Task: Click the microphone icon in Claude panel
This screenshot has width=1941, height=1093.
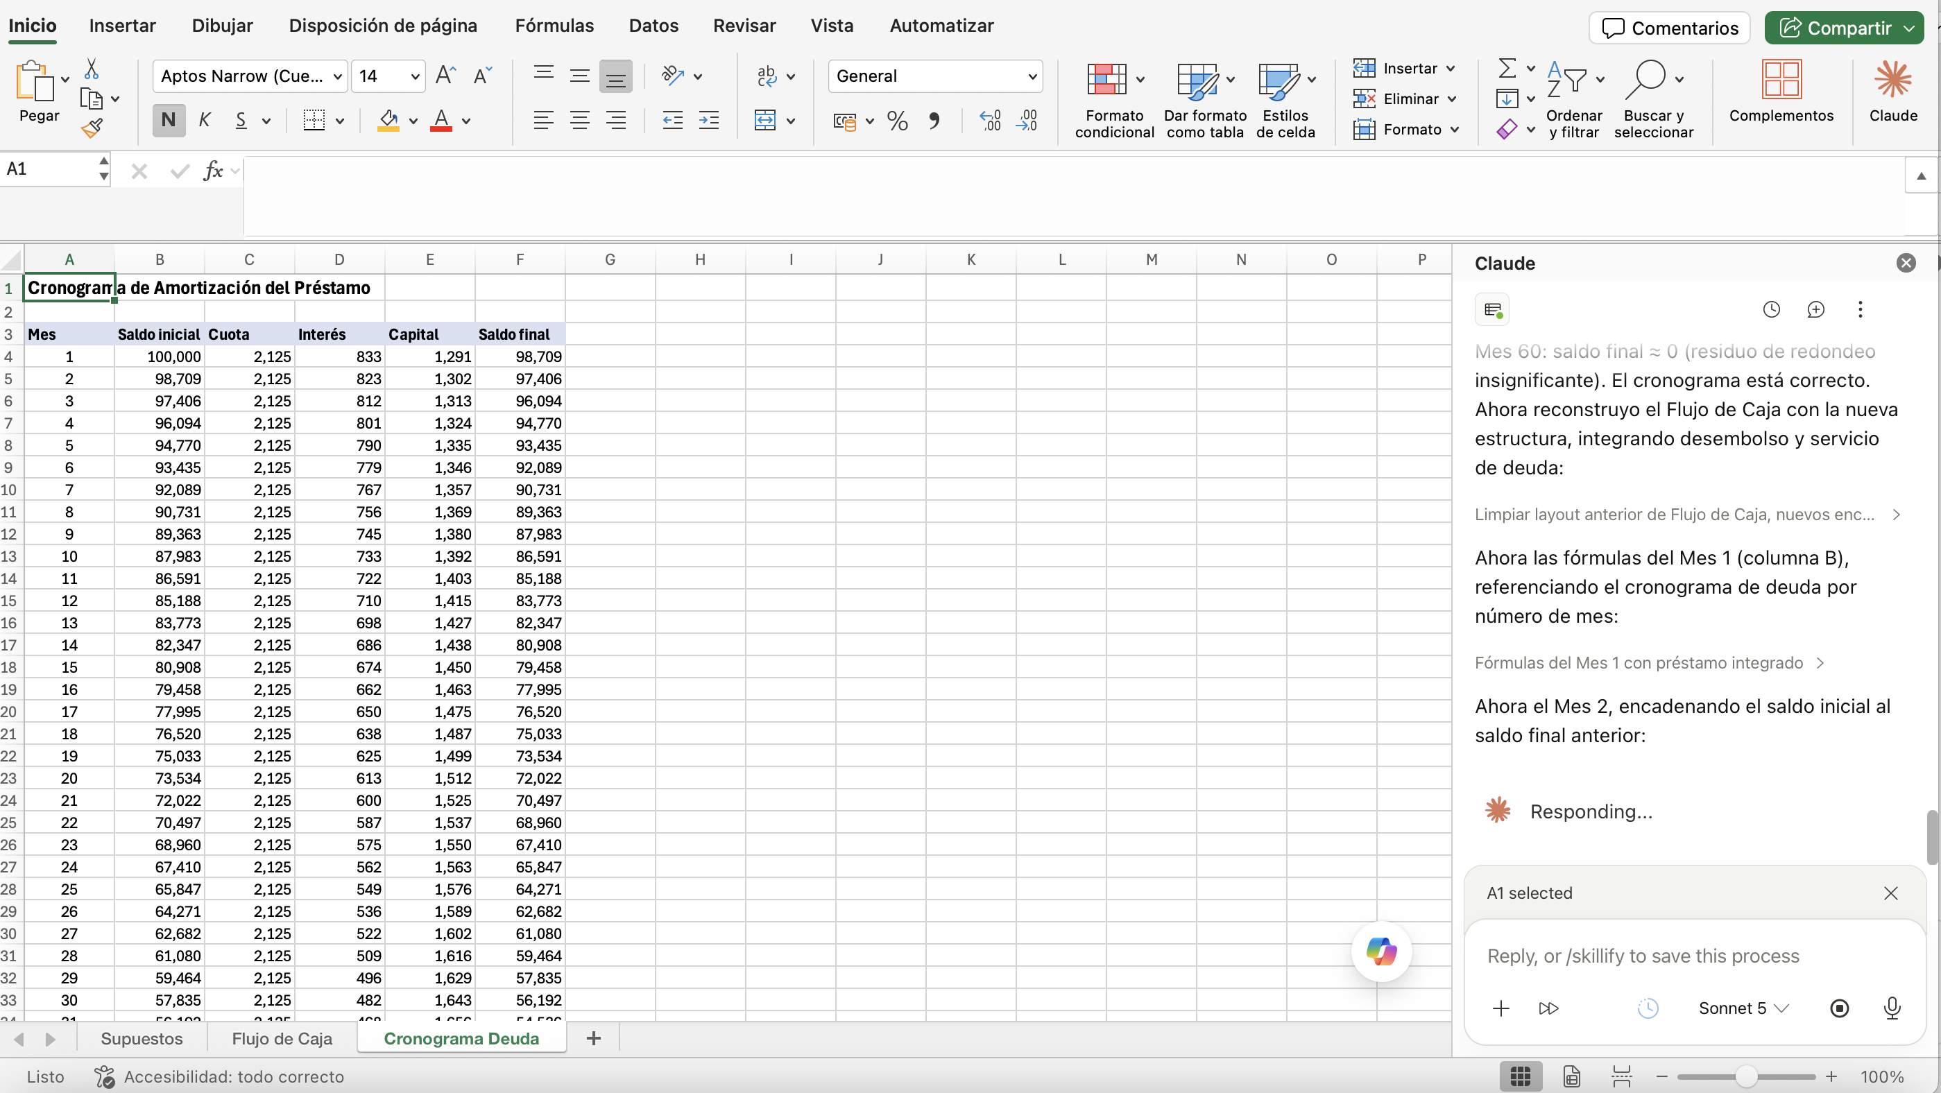Action: [x=1892, y=1008]
